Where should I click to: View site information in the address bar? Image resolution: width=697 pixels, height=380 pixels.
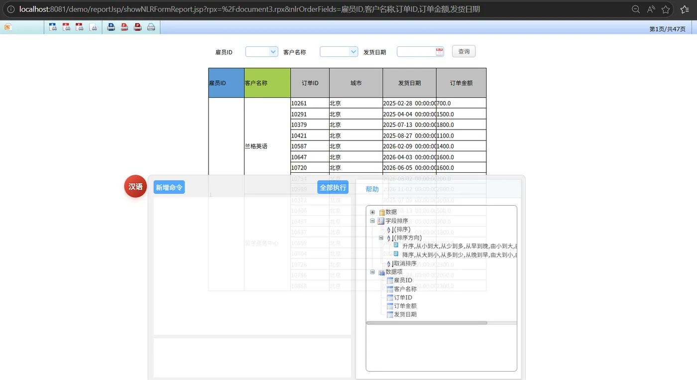10,9
